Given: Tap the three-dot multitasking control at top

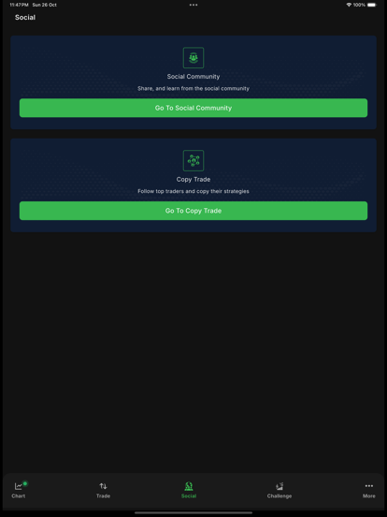Looking at the screenshot, I should (193, 5).
